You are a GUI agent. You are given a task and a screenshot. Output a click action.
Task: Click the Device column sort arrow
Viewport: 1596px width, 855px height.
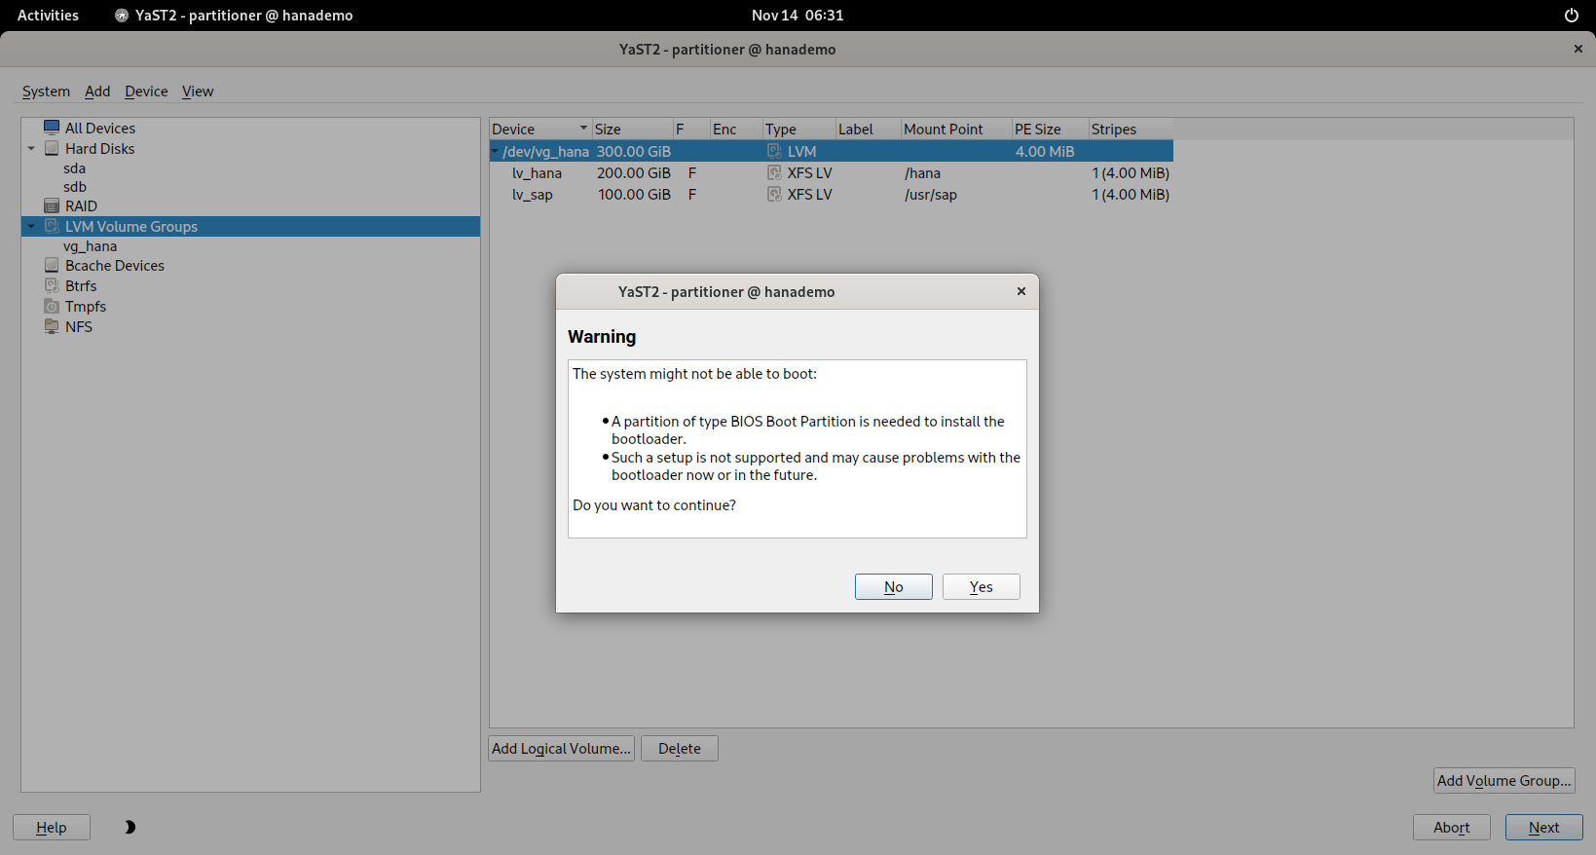point(583,129)
